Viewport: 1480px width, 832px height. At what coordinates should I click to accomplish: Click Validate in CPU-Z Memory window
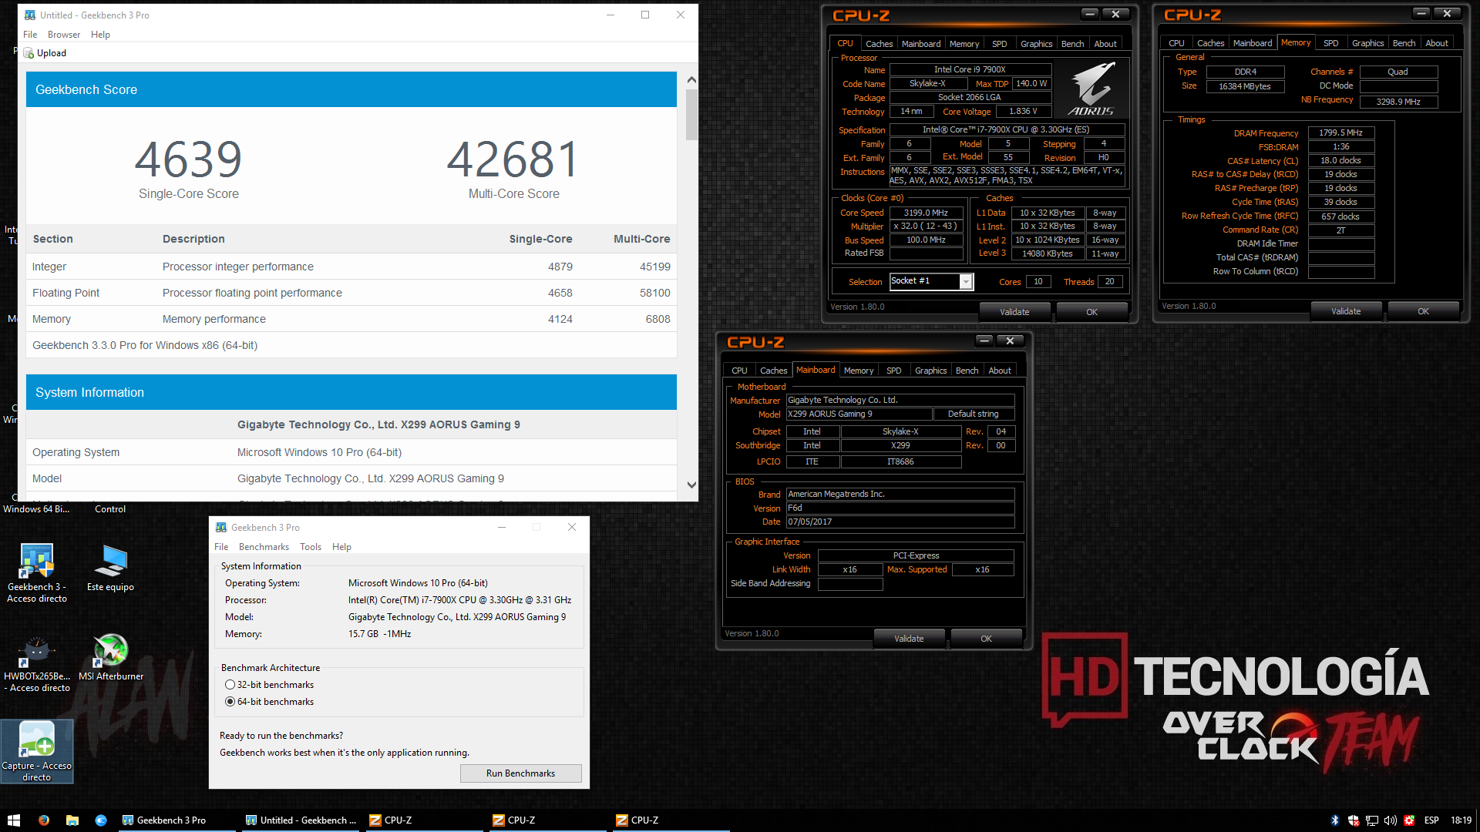[x=1346, y=311]
